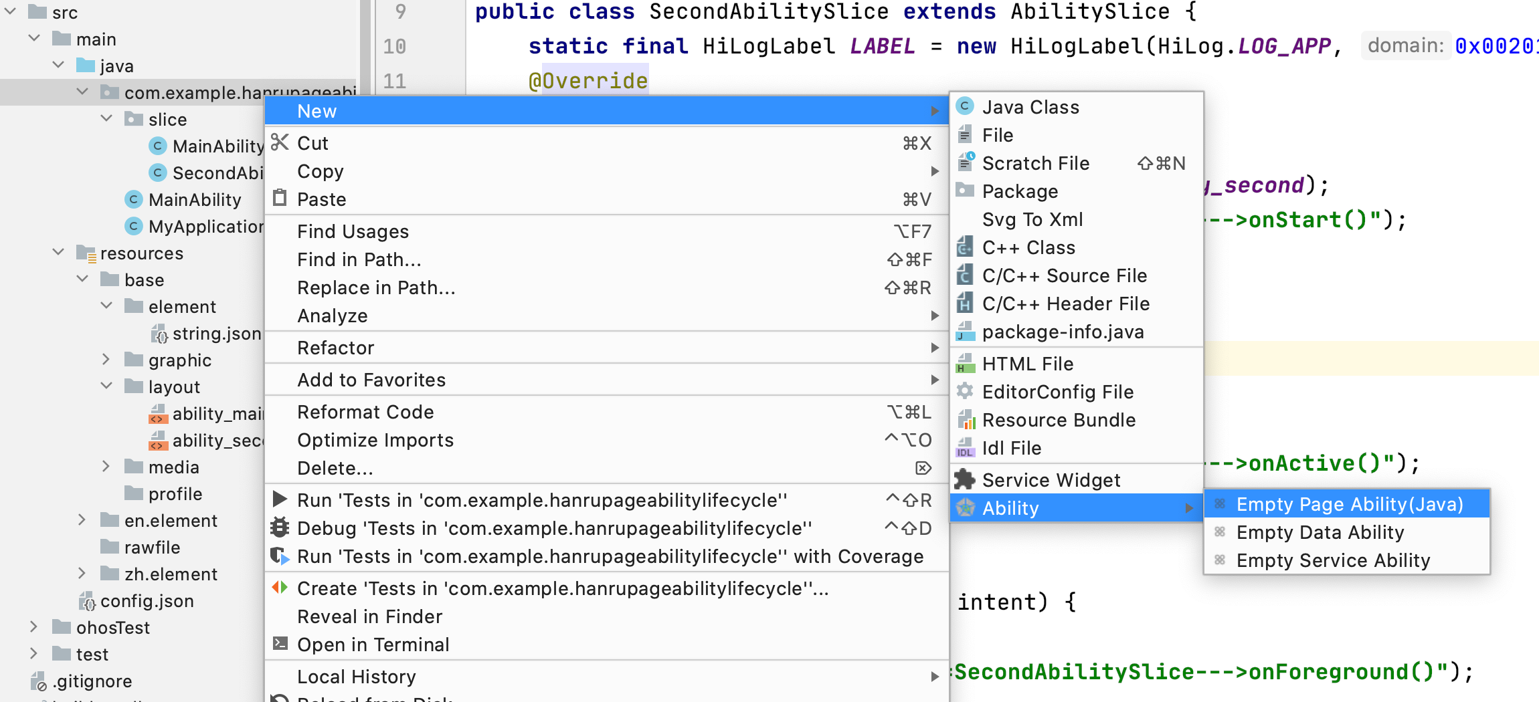Select MyApplication class in tree
Image resolution: width=1539 pixels, height=702 pixels.
tap(206, 227)
